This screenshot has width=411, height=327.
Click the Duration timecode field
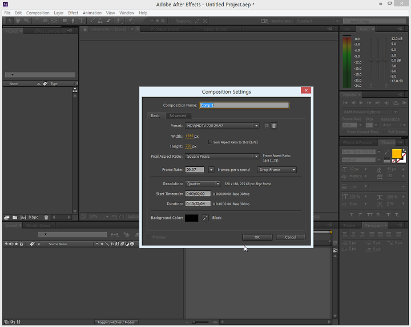point(198,204)
